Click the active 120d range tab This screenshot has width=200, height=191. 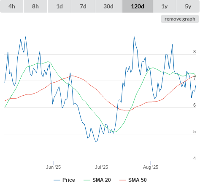[x=138, y=6]
